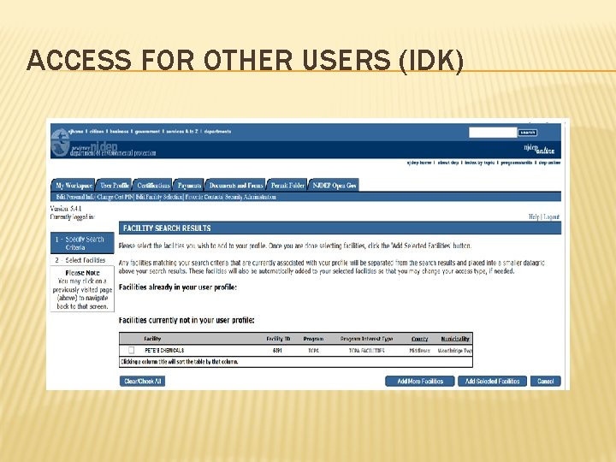The width and height of the screenshot is (616, 462).
Task: Sort table by County column
Action: click(x=419, y=338)
